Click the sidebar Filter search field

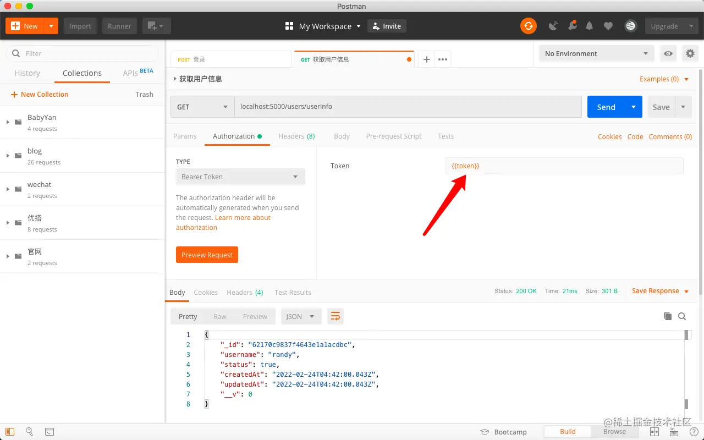click(82, 53)
